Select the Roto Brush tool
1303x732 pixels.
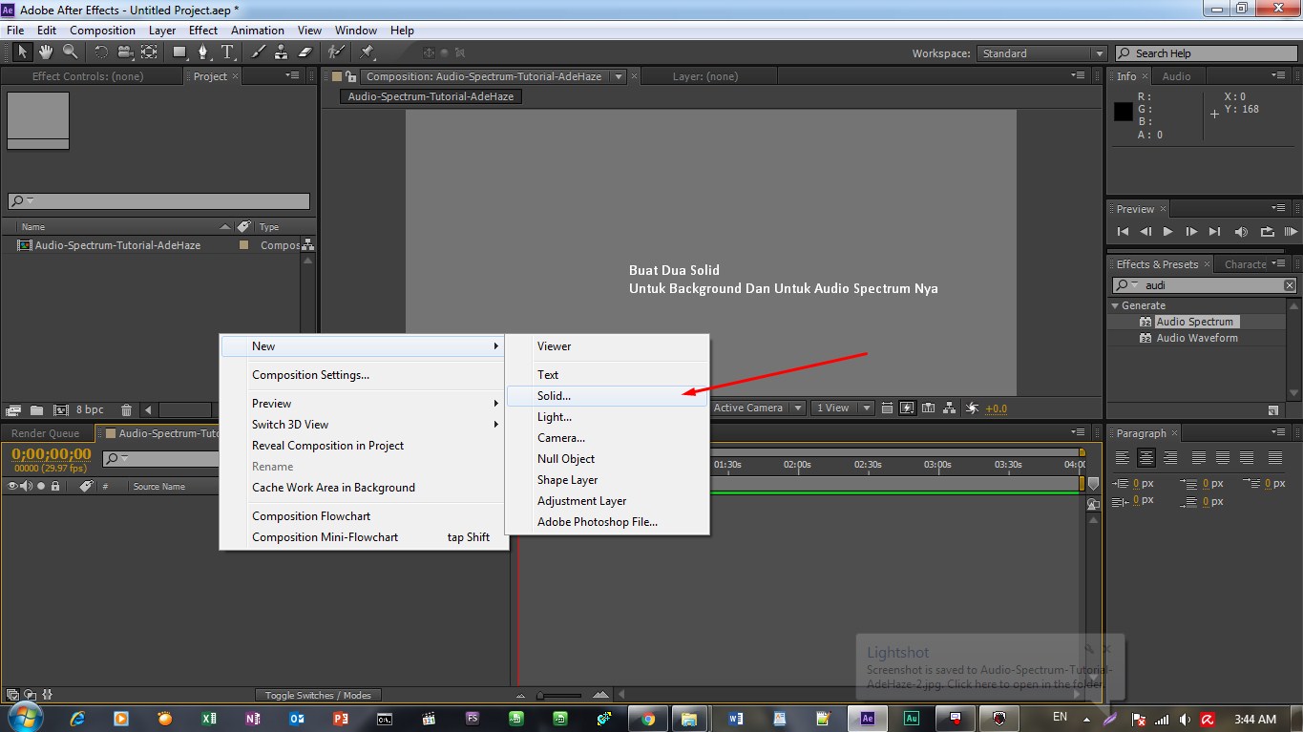pyautogui.click(x=335, y=52)
